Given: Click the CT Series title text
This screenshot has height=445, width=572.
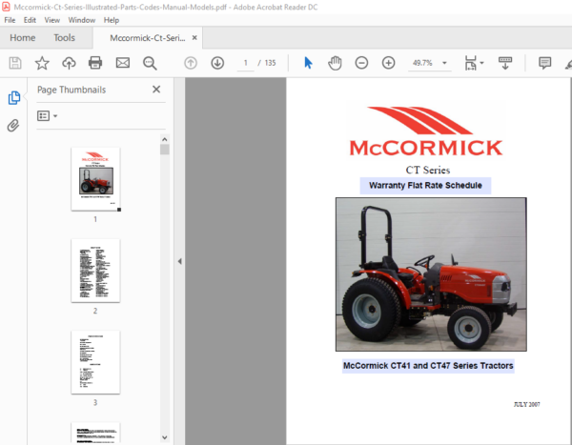Looking at the screenshot, I should click(428, 170).
